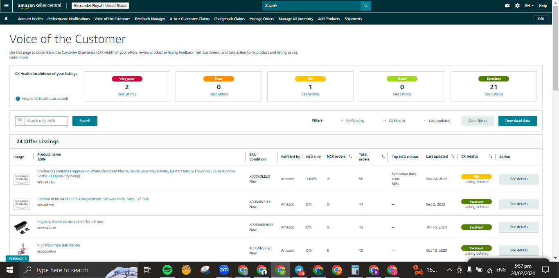
Task: Open Chrome profile L on taskbar
Action: (318, 270)
